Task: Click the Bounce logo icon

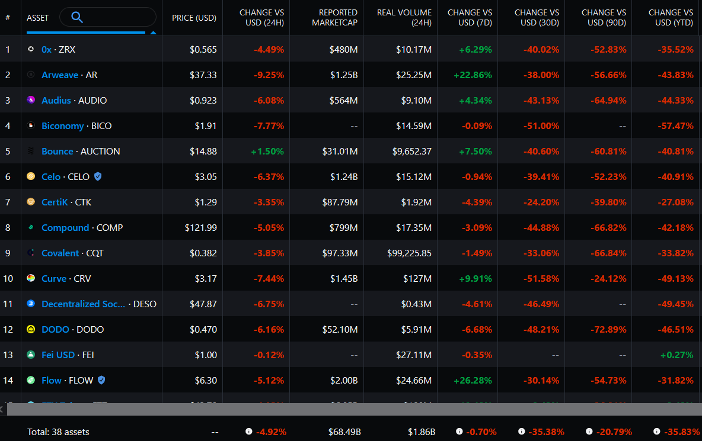Action: [x=31, y=150]
